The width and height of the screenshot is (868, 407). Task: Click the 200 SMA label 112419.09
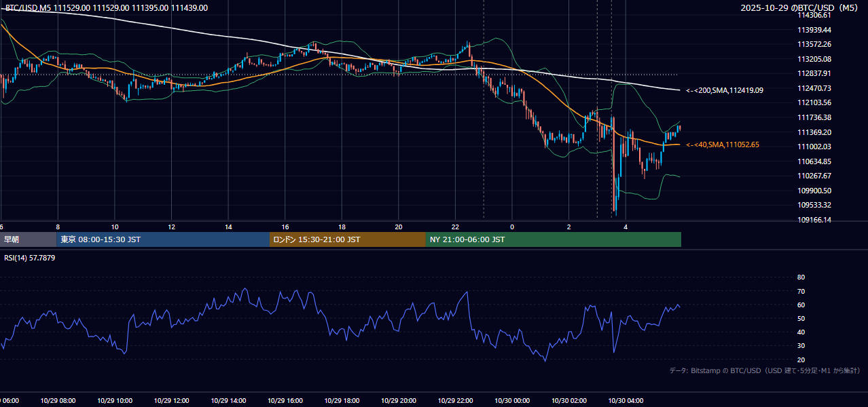[725, 90]
